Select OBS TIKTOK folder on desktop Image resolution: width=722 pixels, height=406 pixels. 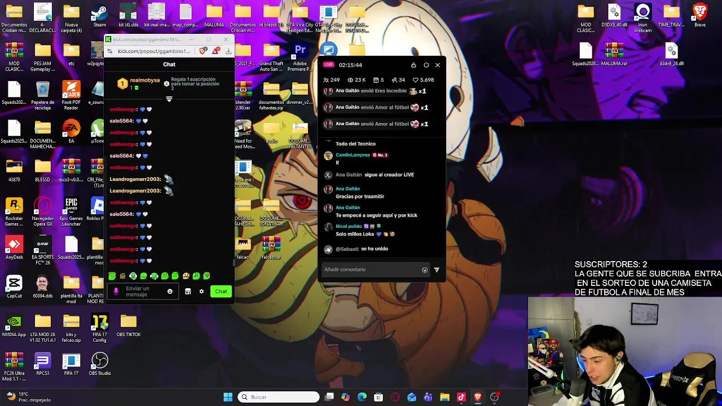(x=129, y=326)
